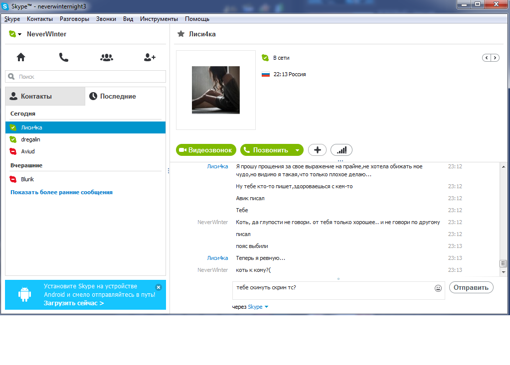The width and height of the screenshot is (510, 365).
Task: Open the call quality signal icon
Action: click(x=341, y=150)
